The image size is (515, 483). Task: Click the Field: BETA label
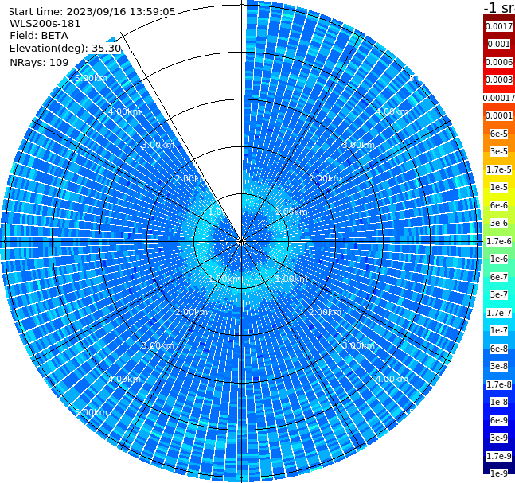[39, 36]
